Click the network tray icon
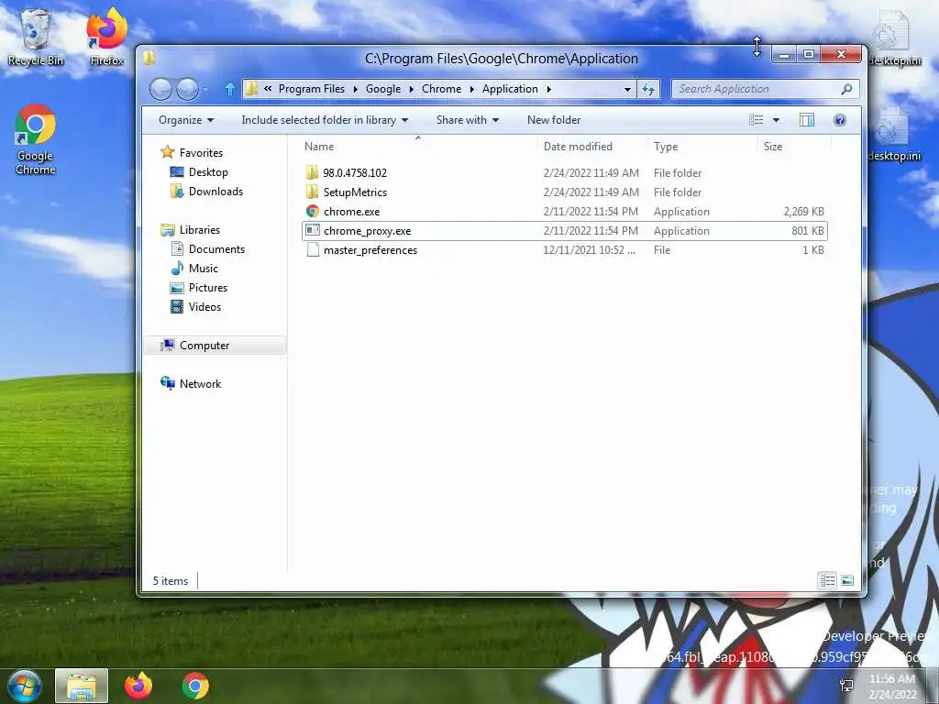This screenshot has height=704, width=939. [x=846, y=686]
